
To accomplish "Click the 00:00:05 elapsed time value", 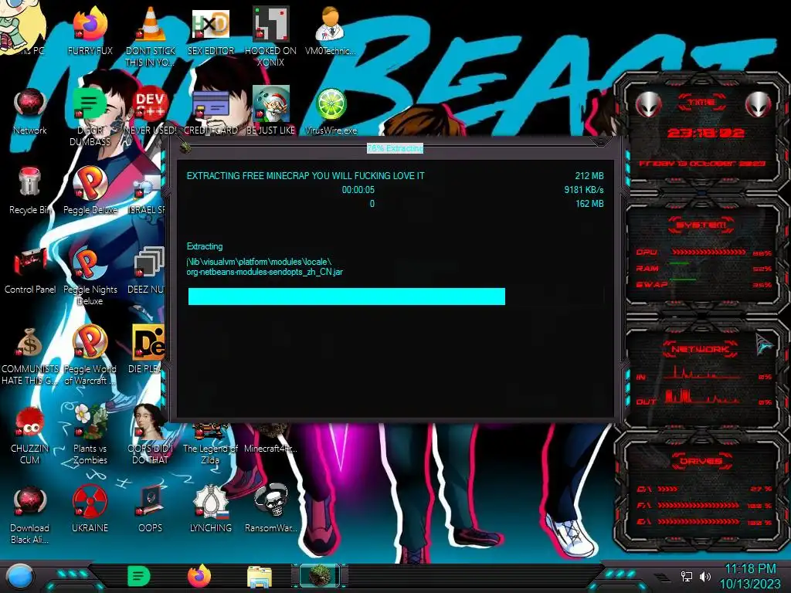I will (x=358, y=190).
